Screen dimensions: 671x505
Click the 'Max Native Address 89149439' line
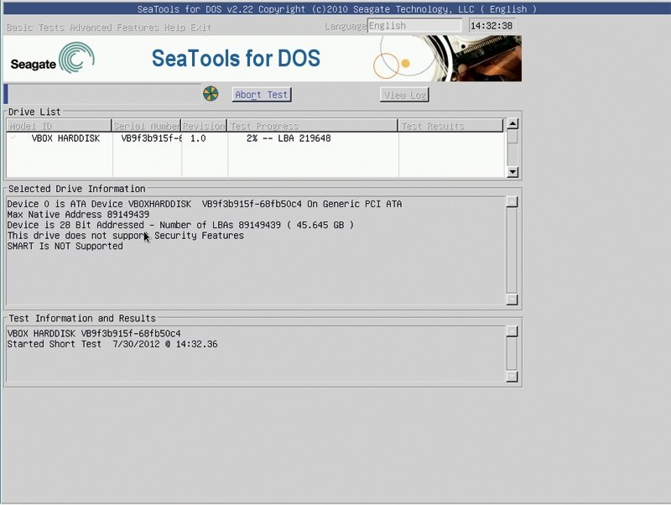(78, 215)
